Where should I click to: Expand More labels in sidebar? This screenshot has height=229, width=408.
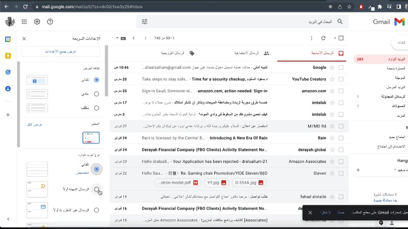pyautogui.click(x=401, y=116)
